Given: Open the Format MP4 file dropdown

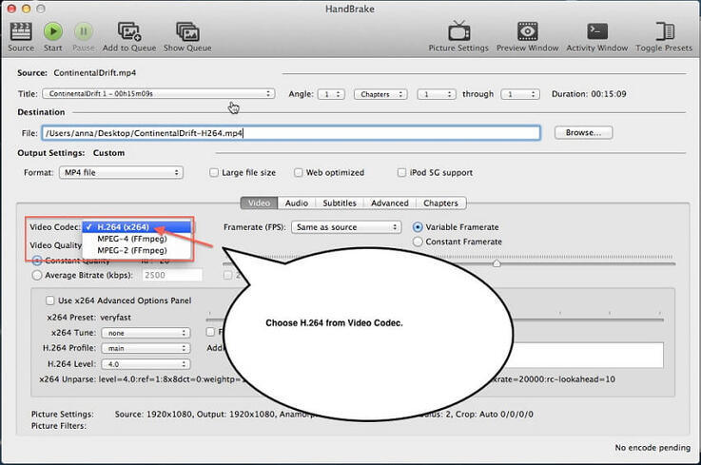Looking at the screenshot, I should pyautogui.click(x=121, y=172).
